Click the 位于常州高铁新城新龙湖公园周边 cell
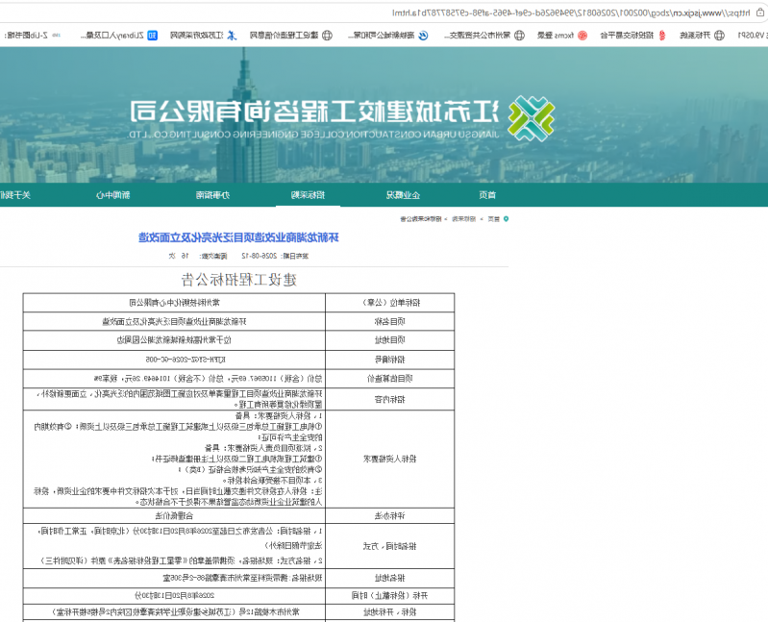 tap(174, 340)
